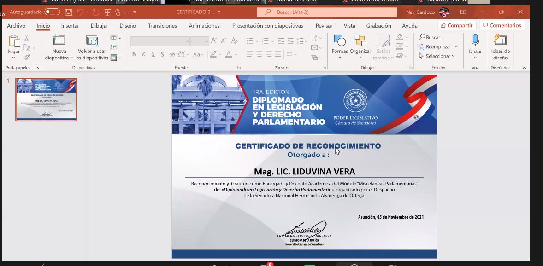Open the Formas shapes gallery
The image size is (543, 266).
click(x=339, y=46)
